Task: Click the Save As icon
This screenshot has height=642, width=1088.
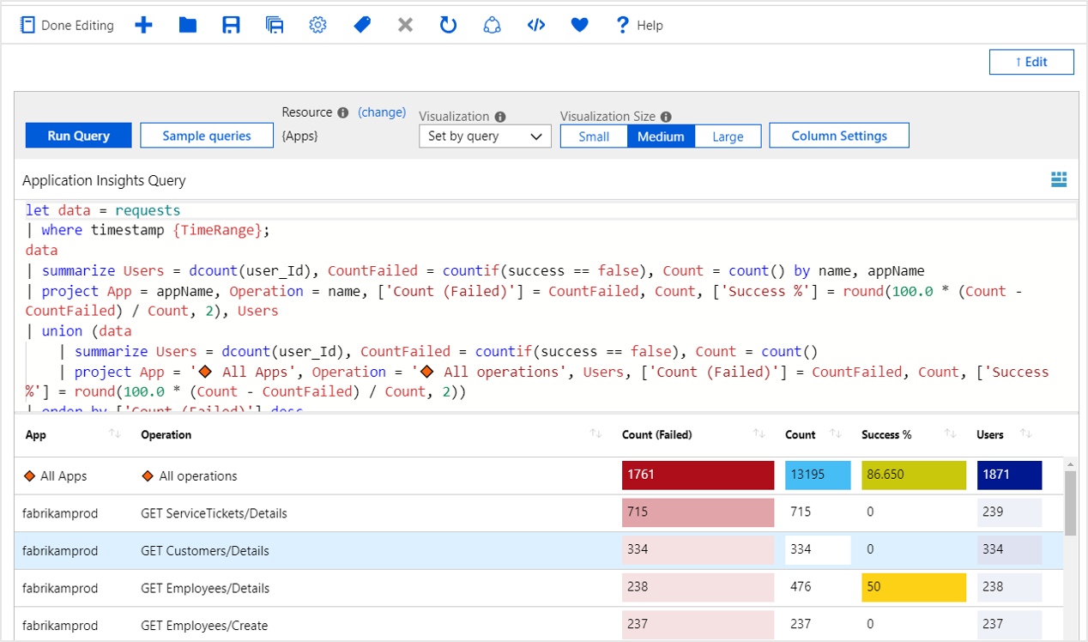Action: pos(275,25)
